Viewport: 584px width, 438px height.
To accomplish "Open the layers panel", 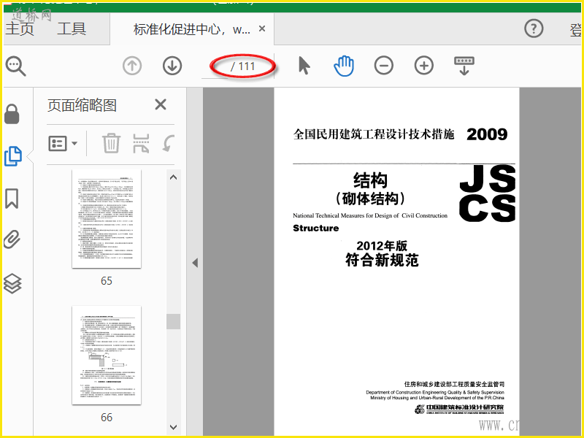I will coord(12,284).
